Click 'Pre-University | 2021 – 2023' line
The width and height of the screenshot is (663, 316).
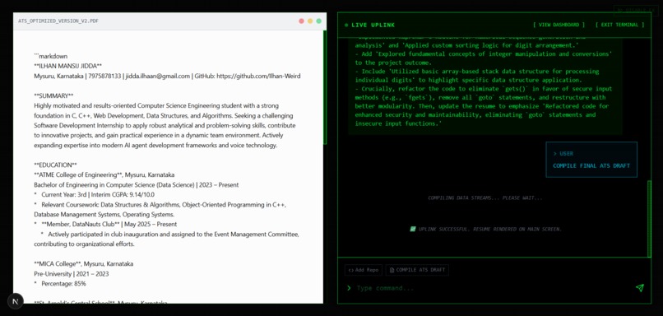pyautogui.click(x=71, y=274)
